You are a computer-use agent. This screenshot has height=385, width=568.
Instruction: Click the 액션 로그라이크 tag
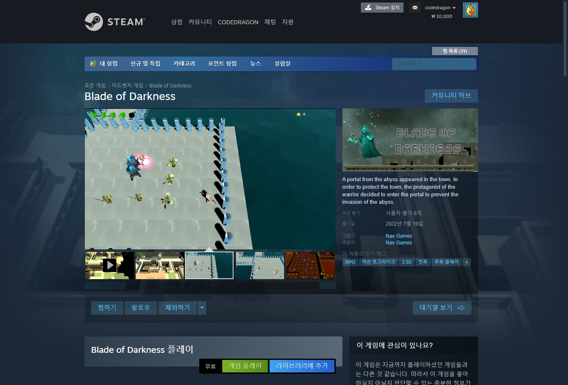(x=378, y=262)
